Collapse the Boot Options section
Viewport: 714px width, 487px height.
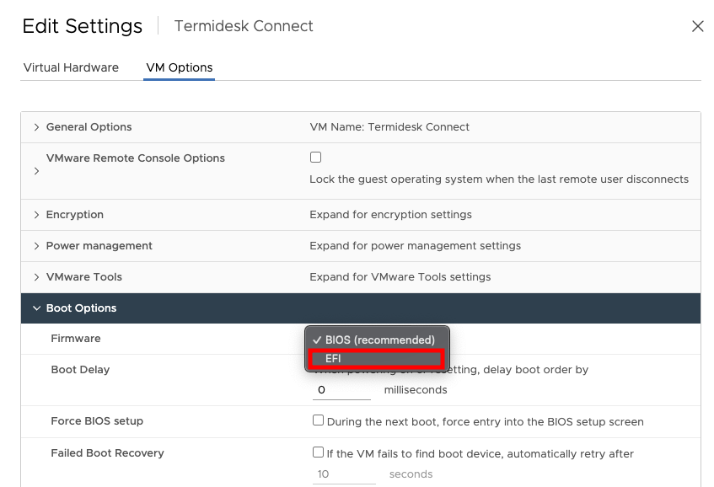coord(36,308)
